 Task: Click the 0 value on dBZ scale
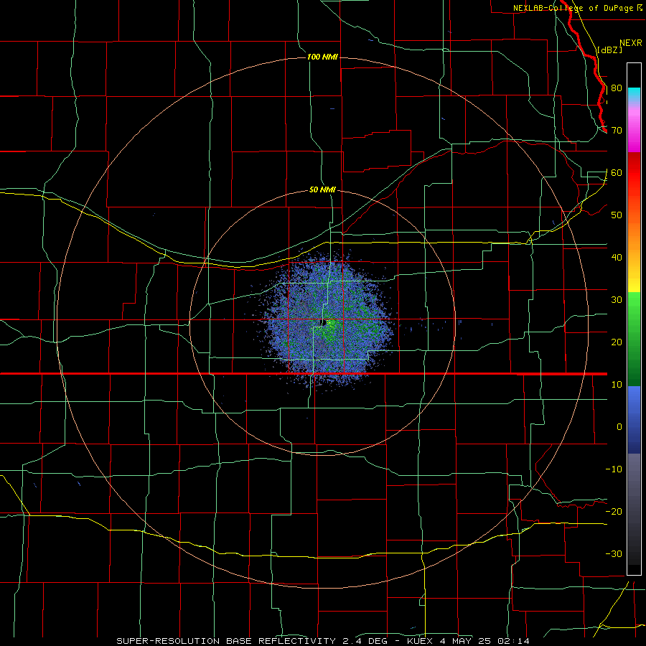619,427
